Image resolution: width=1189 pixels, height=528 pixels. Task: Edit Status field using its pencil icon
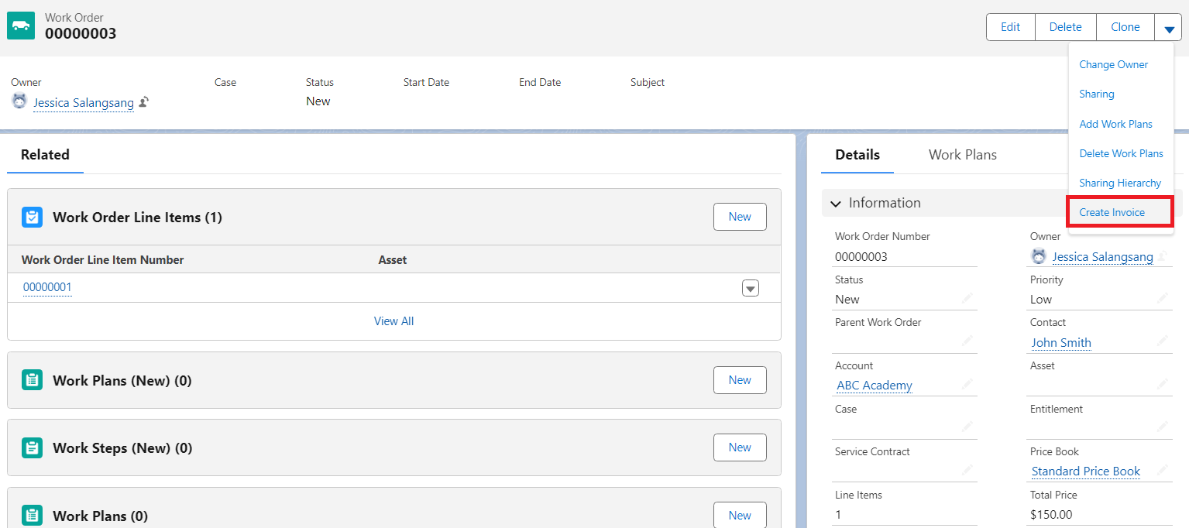(x=968, y=299)
